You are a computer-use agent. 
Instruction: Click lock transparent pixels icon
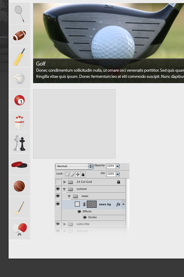coord(67,175)
